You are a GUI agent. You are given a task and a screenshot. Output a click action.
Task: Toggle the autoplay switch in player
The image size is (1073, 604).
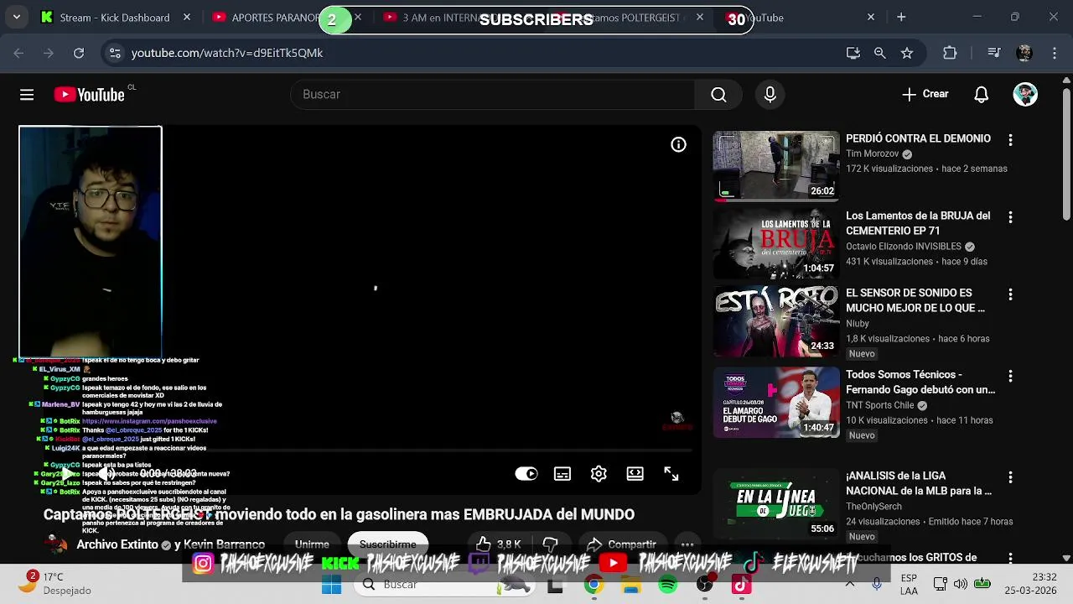coord(526,474)
